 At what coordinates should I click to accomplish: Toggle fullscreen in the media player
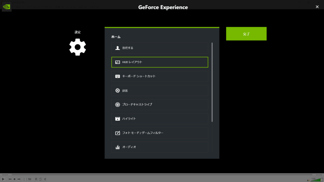pos(25,179)
